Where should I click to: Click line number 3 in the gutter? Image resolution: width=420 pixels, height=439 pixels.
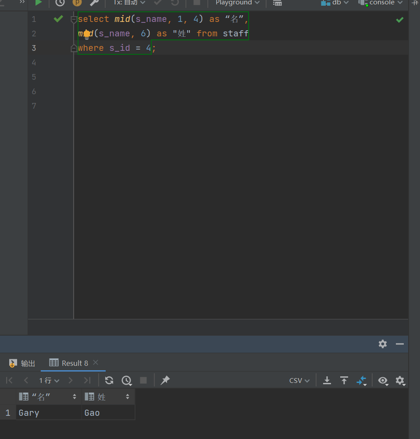pyautogui.click(x=34, y=48)
